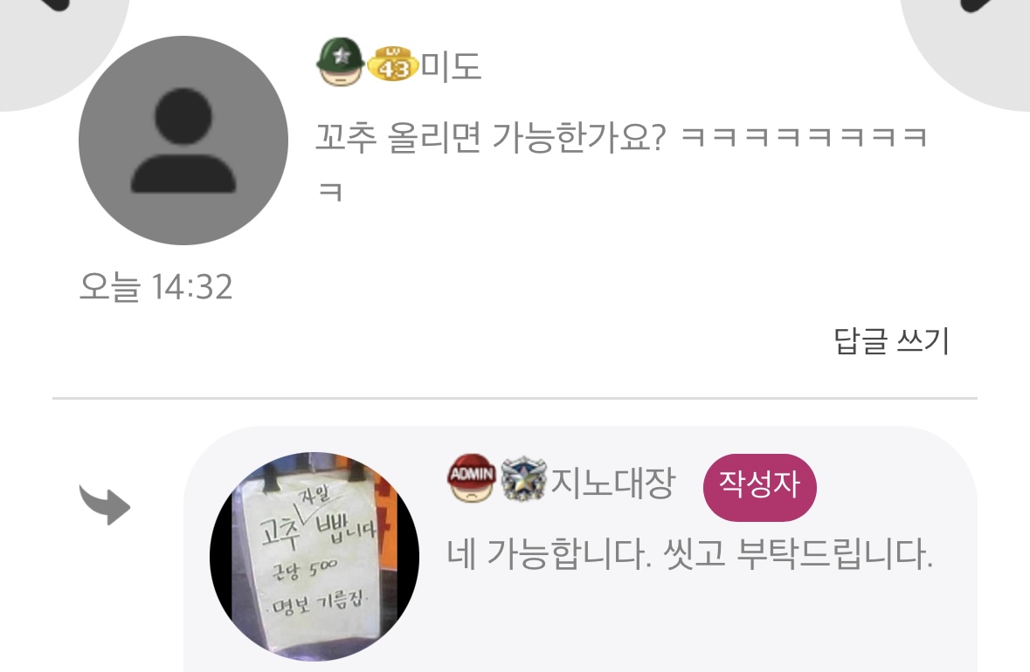This screenshot has height=672, width=1030.
Task: Click the curved reply arrow icon
Action: 105,504
